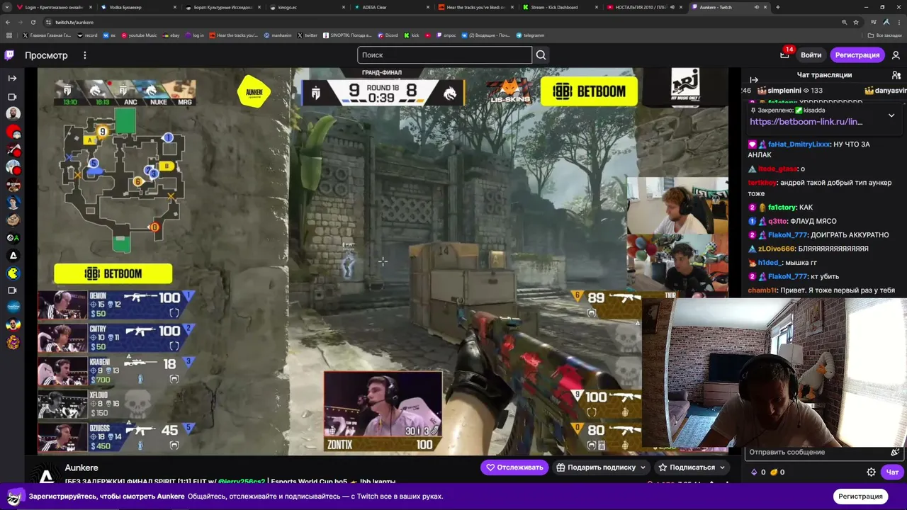The width and height of the screenshot is (907, 510).
Task: Click the Поиск search field
Action: click(x=444, y=55)
